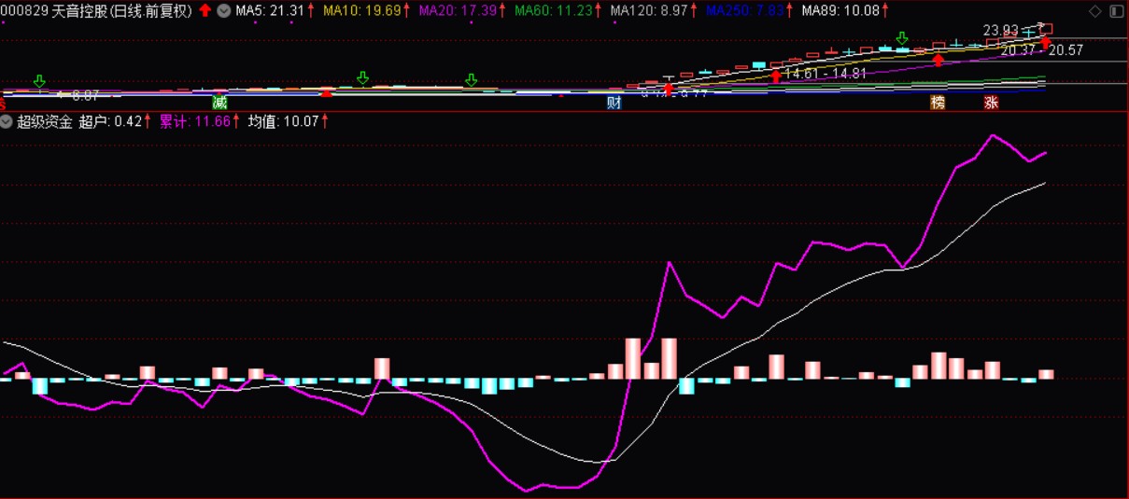Viewport: 1129px width, 499px height.
Task: Click the 6.87 low price label
Action: [x=86, y=95]
